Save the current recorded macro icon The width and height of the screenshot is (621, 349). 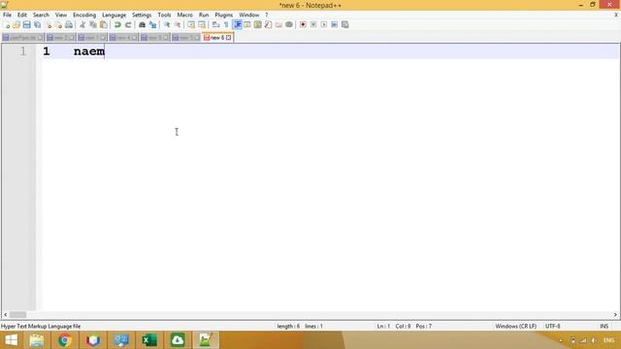(345, 24)
